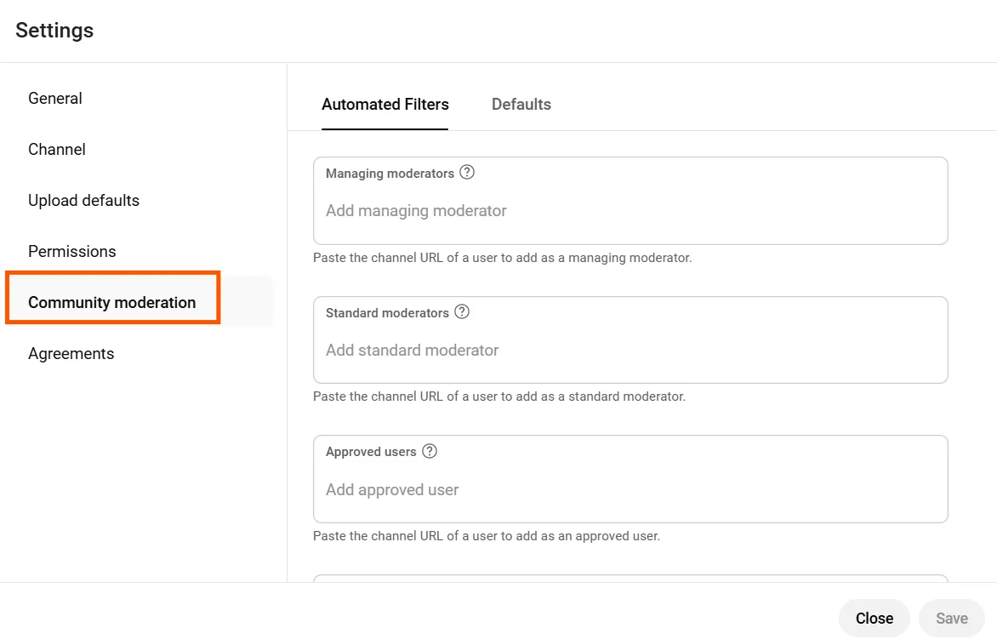View the Approved users help info
Screen dimensions: 997x639
coord(430,452)
